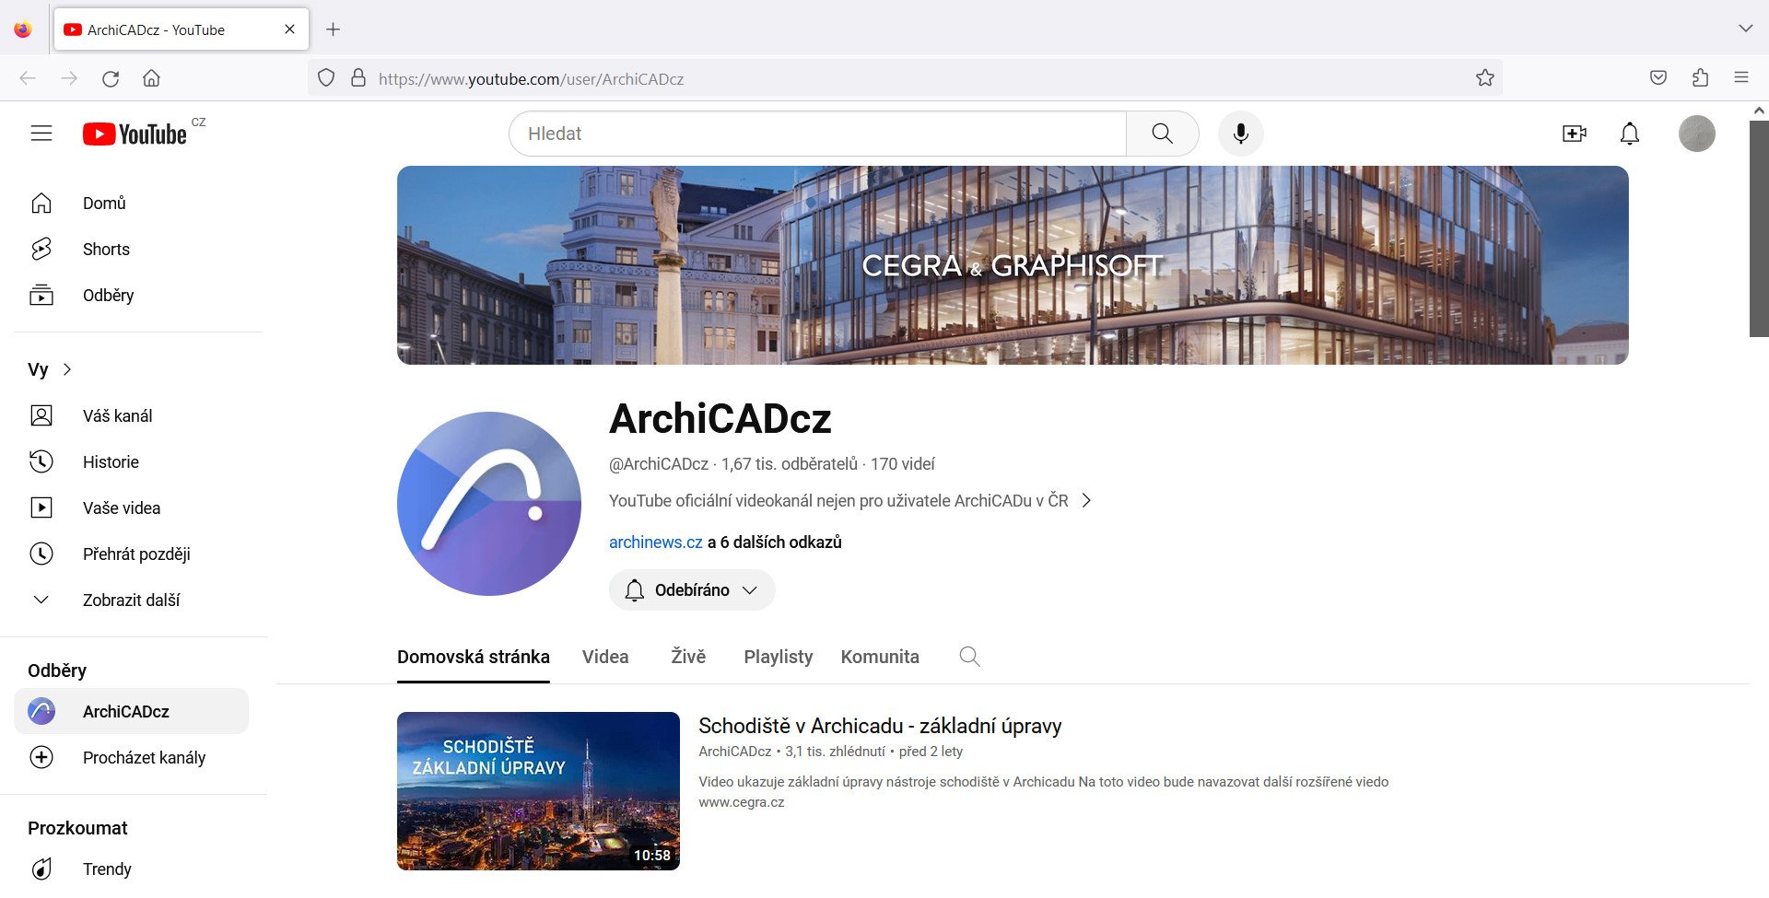Reload the page in Firefox
1769x898 pixels.
(111, 78)
